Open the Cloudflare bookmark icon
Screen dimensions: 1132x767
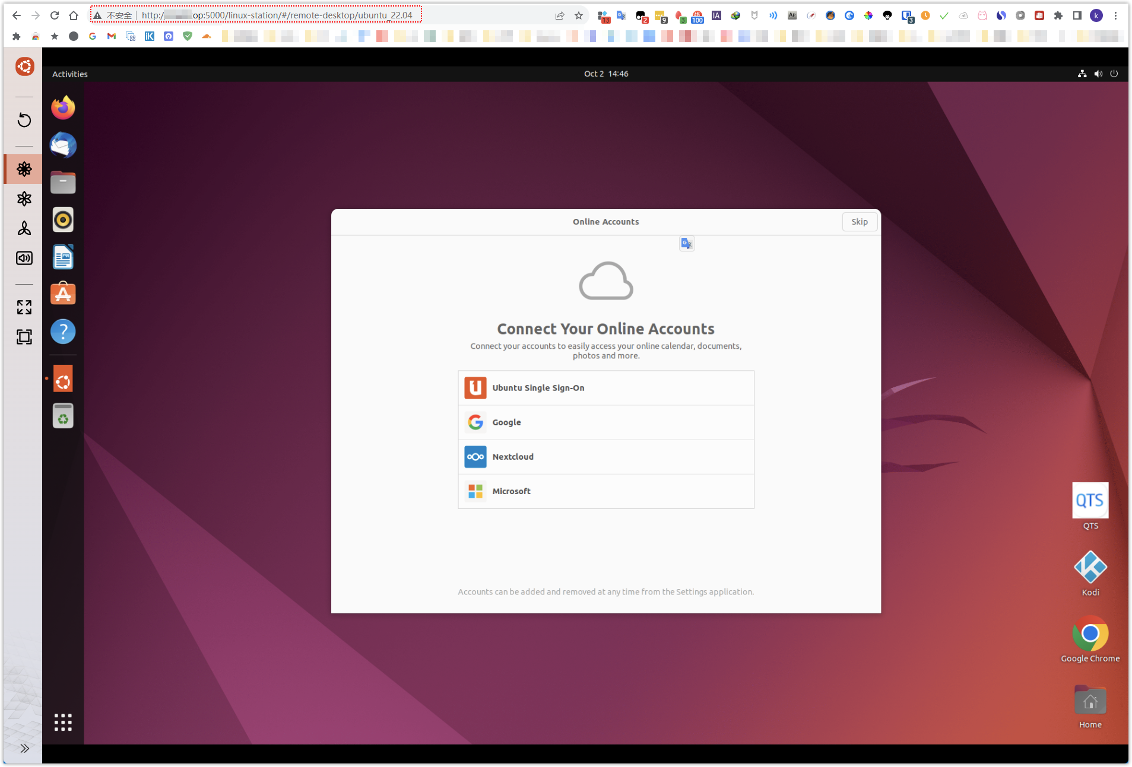(x=207, y=36)
